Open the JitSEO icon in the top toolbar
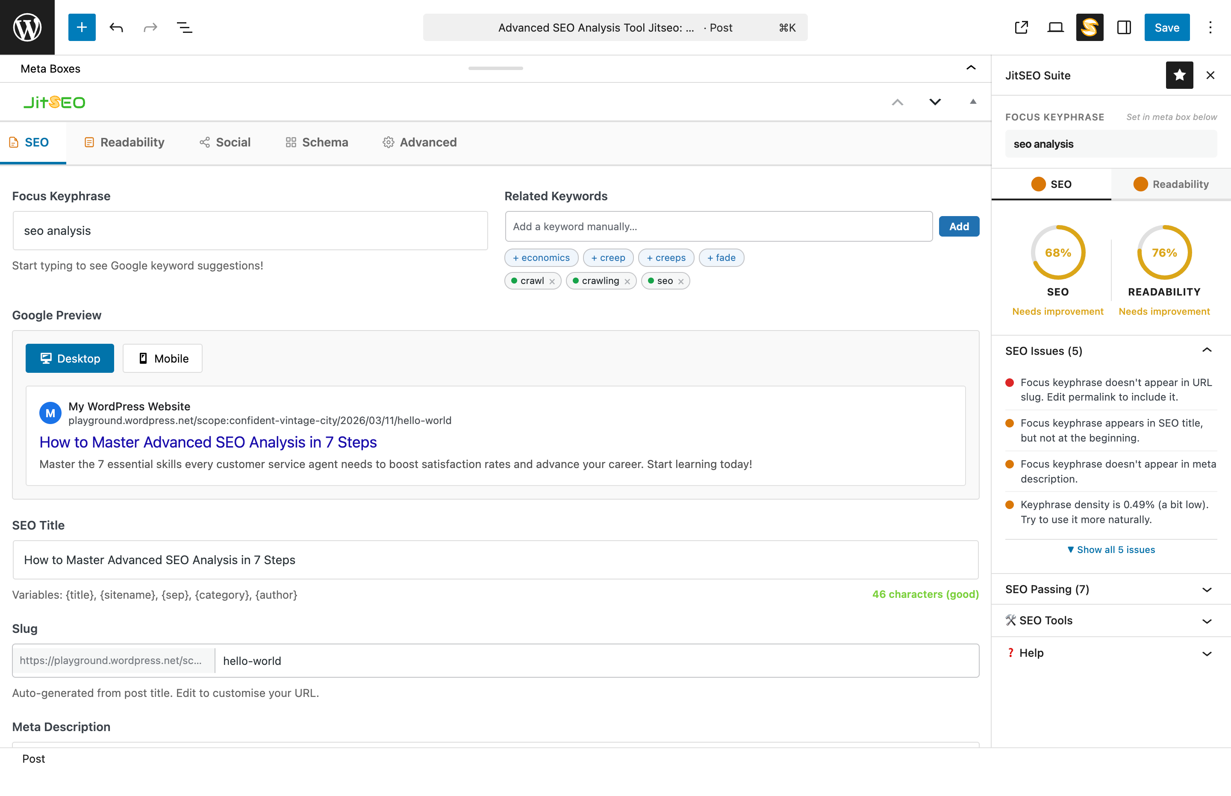The image size is (1231, 796). coord(1089,27)
